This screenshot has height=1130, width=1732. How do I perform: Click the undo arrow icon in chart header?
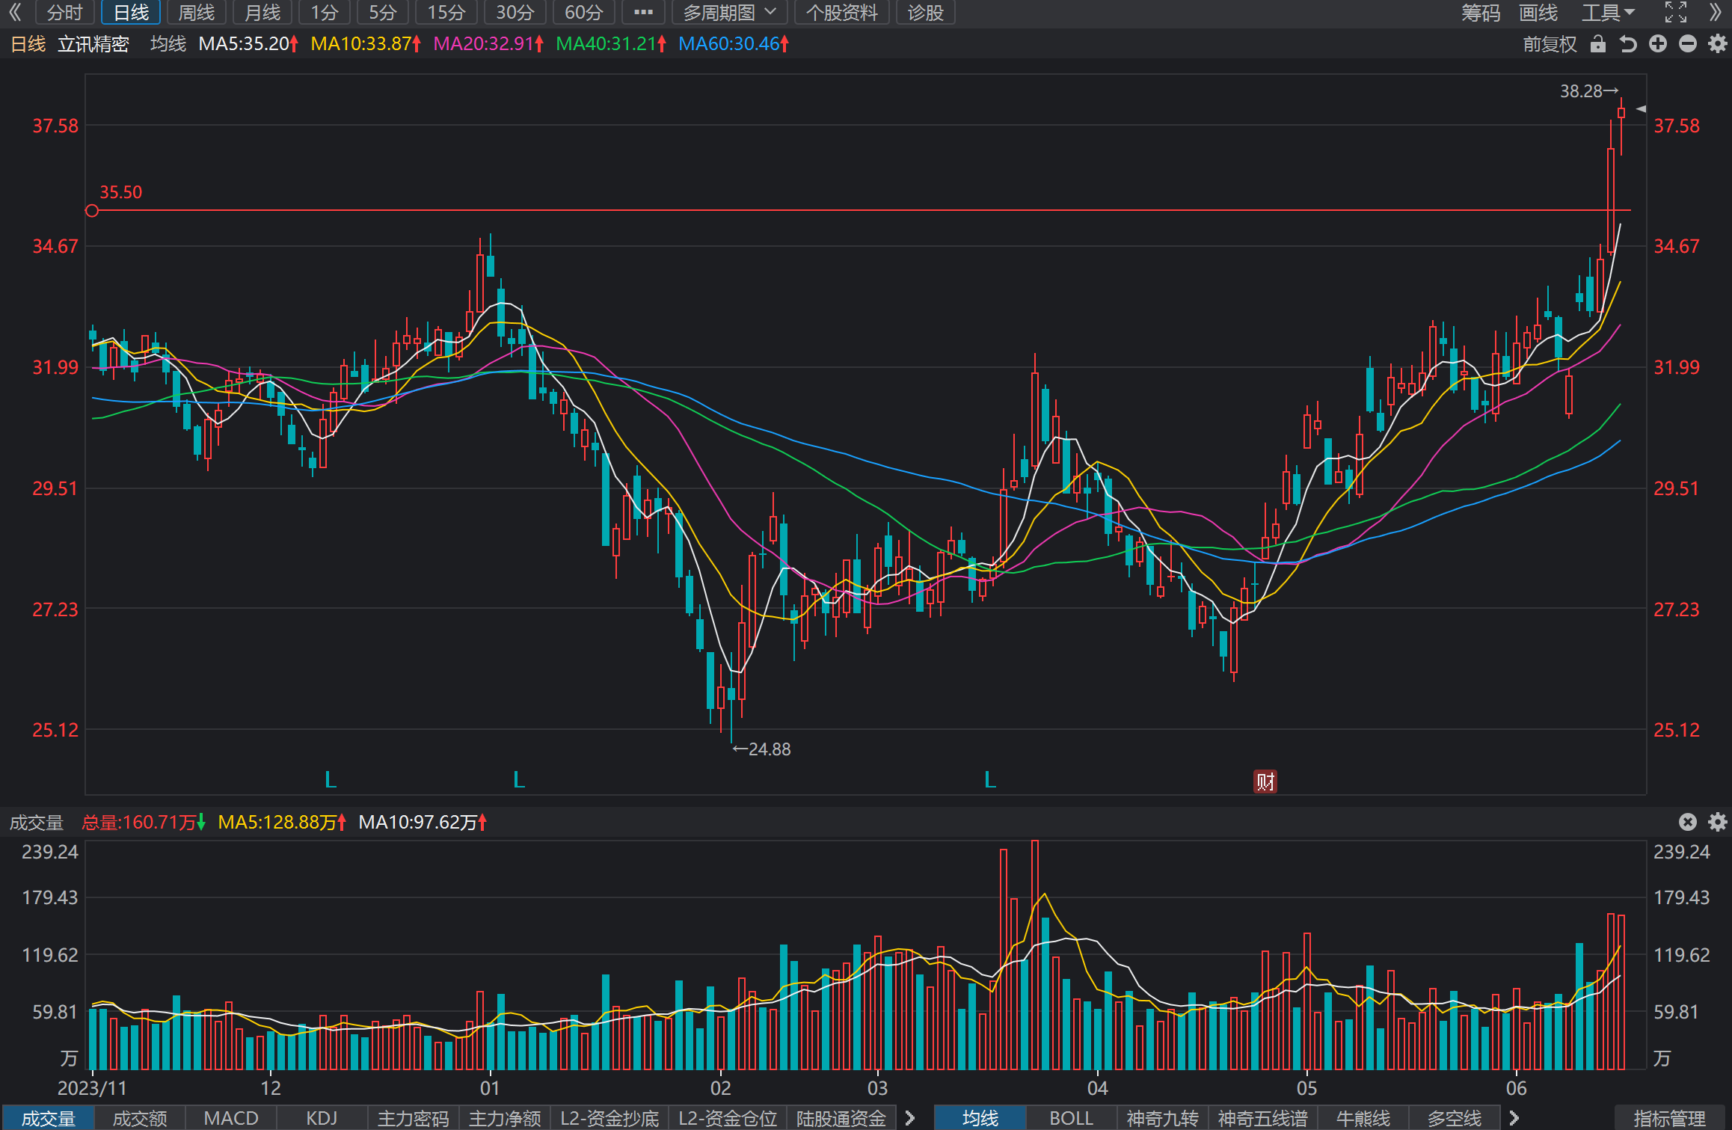1628,44
